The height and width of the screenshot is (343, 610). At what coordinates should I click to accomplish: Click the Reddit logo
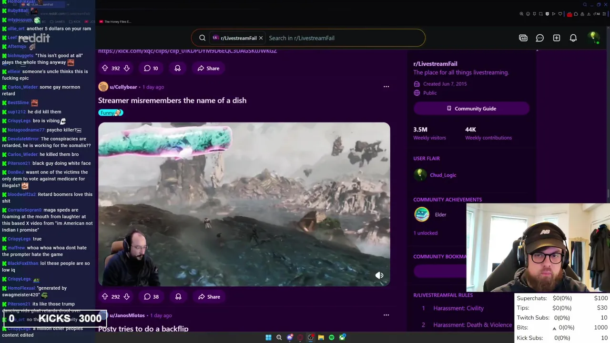[x=34, y=38]
